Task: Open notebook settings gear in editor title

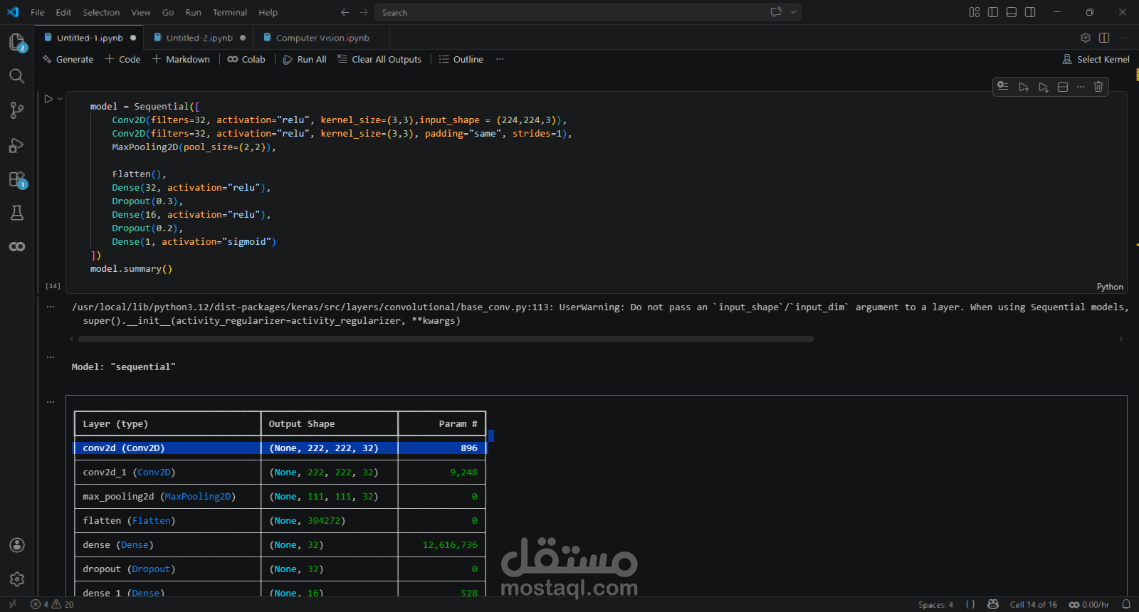Action: (x=1086, y=38)
